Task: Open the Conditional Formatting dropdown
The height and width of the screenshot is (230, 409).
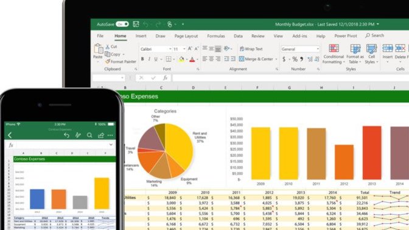Action: click(x=334, y=54)
